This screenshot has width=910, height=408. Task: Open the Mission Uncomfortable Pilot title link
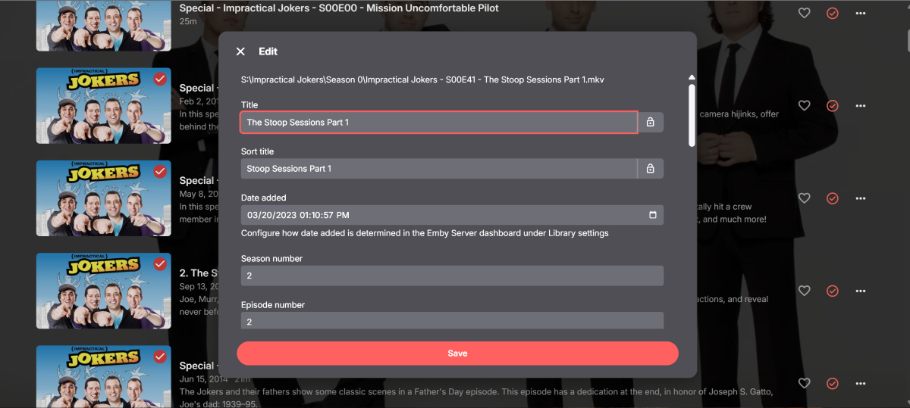coord(339,8)
